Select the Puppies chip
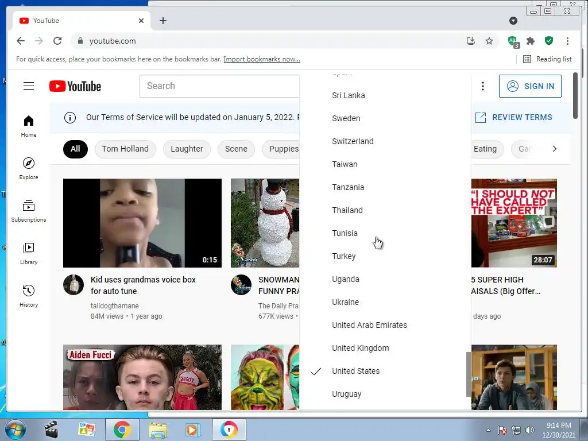Image resolution: width=588 pixels, height=441 pixels. (x=281, y=149)
